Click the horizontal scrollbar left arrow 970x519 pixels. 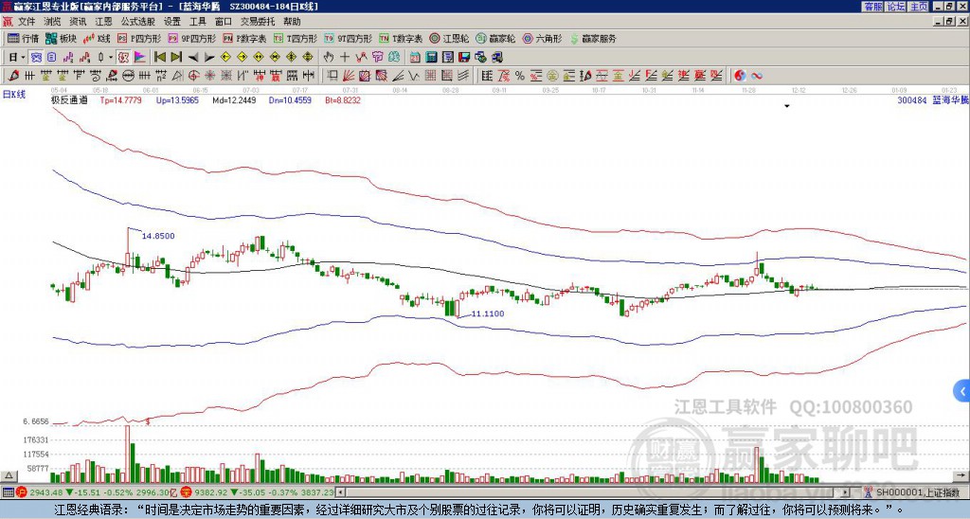coord(341,492)
